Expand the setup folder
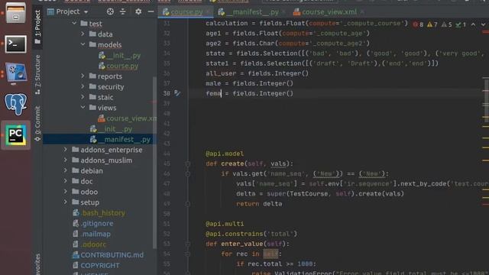489x275 pixels. point(66,202)
